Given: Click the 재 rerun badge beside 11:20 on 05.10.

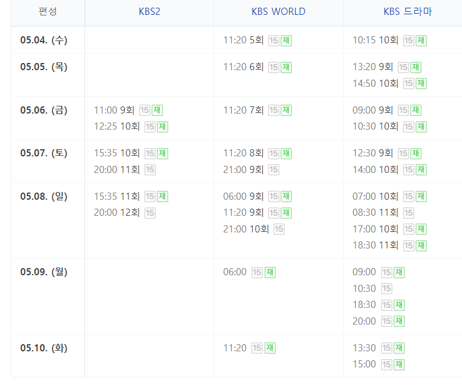Looking at the screenshot, I should [x=270, y=348].
